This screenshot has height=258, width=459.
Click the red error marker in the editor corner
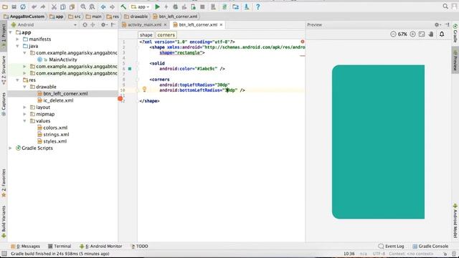303,42
